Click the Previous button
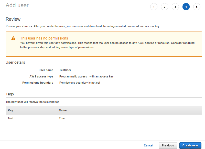 pyautogui.click(x=168, y=145)
